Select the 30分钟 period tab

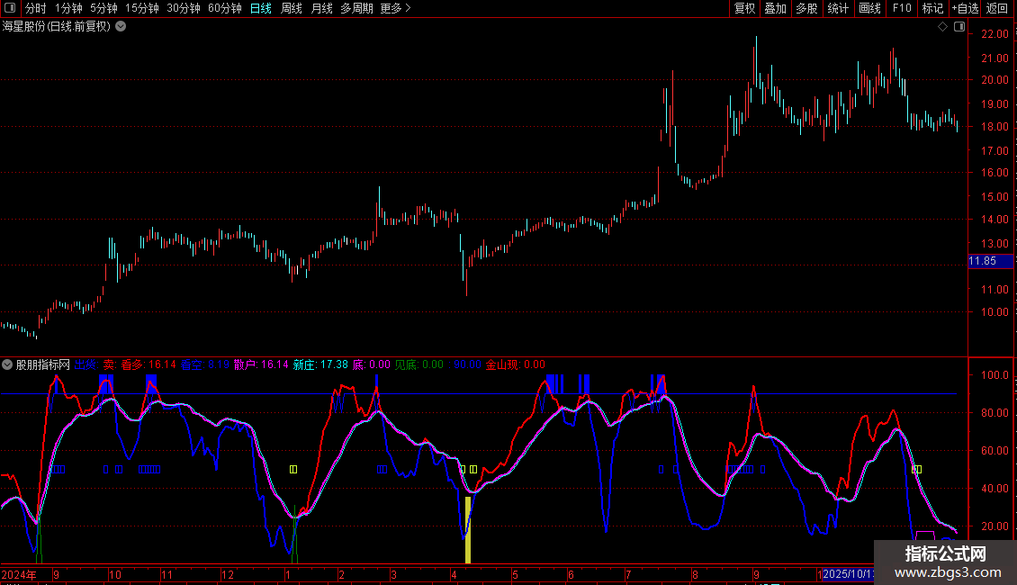coord(183,8)
